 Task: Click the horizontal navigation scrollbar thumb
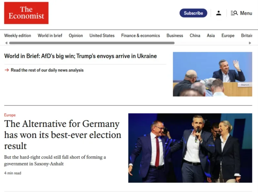click(92, 43)
